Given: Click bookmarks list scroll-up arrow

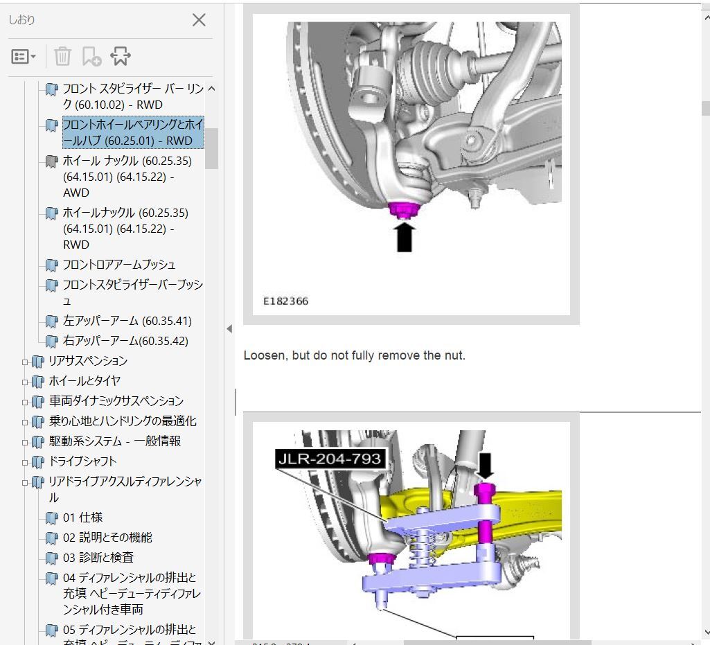Looking at the screenshot, I should (211, 89).
